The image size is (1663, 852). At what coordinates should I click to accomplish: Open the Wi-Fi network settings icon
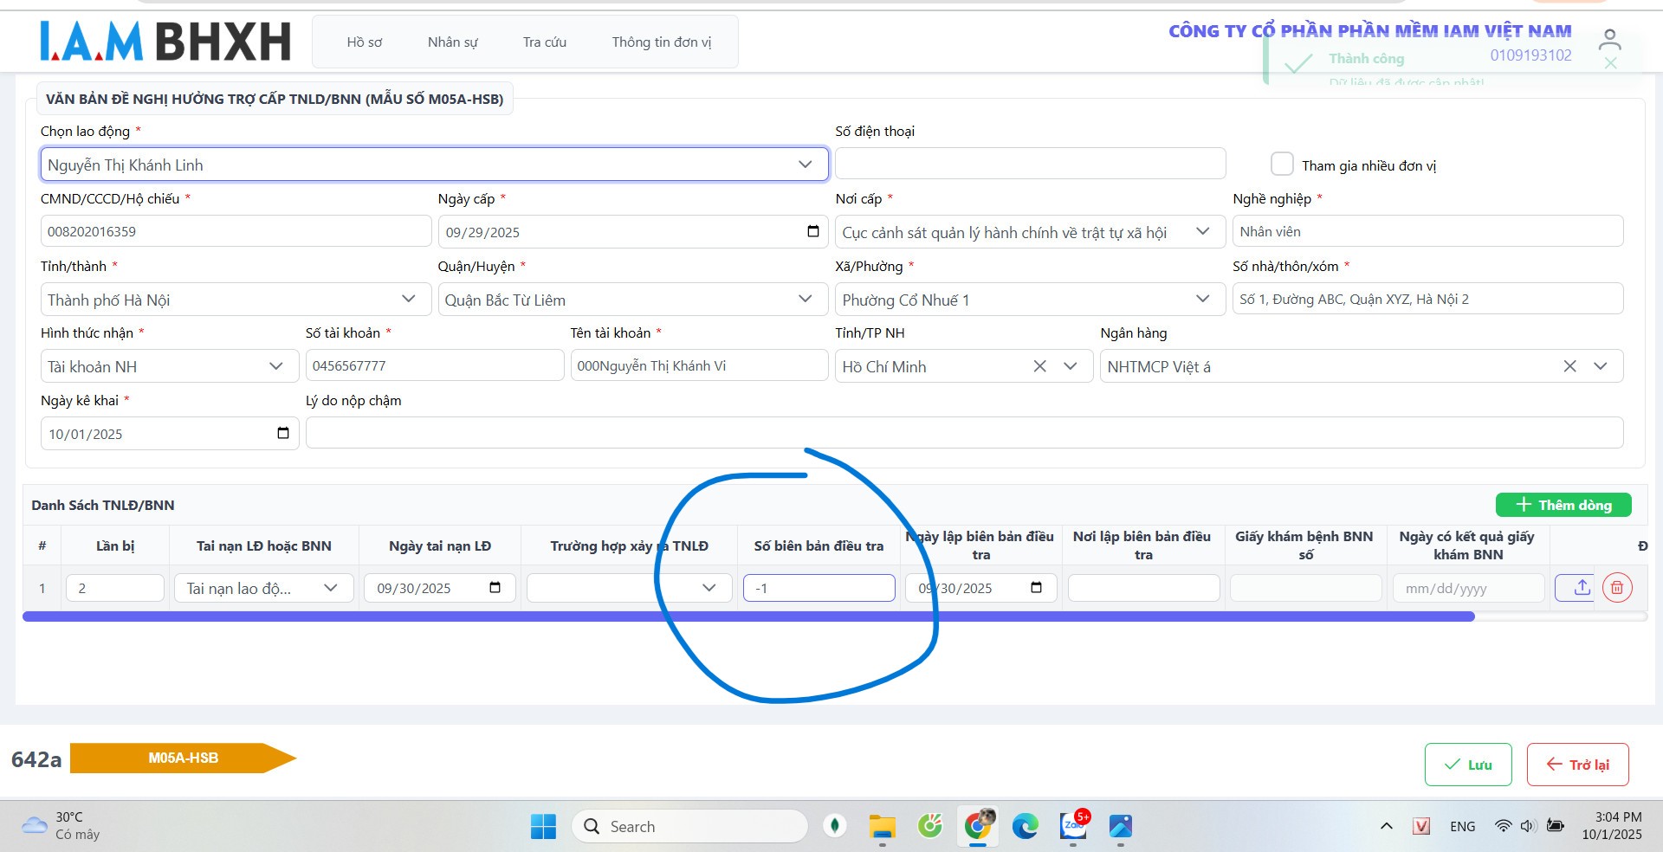(x=1503, y=826)
